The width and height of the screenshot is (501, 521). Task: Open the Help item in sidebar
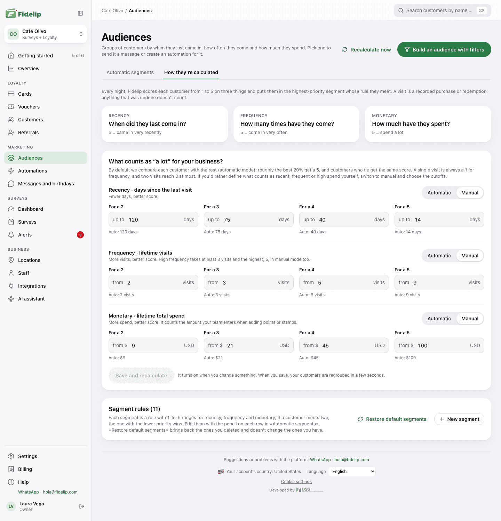click(x=46, y=482)
